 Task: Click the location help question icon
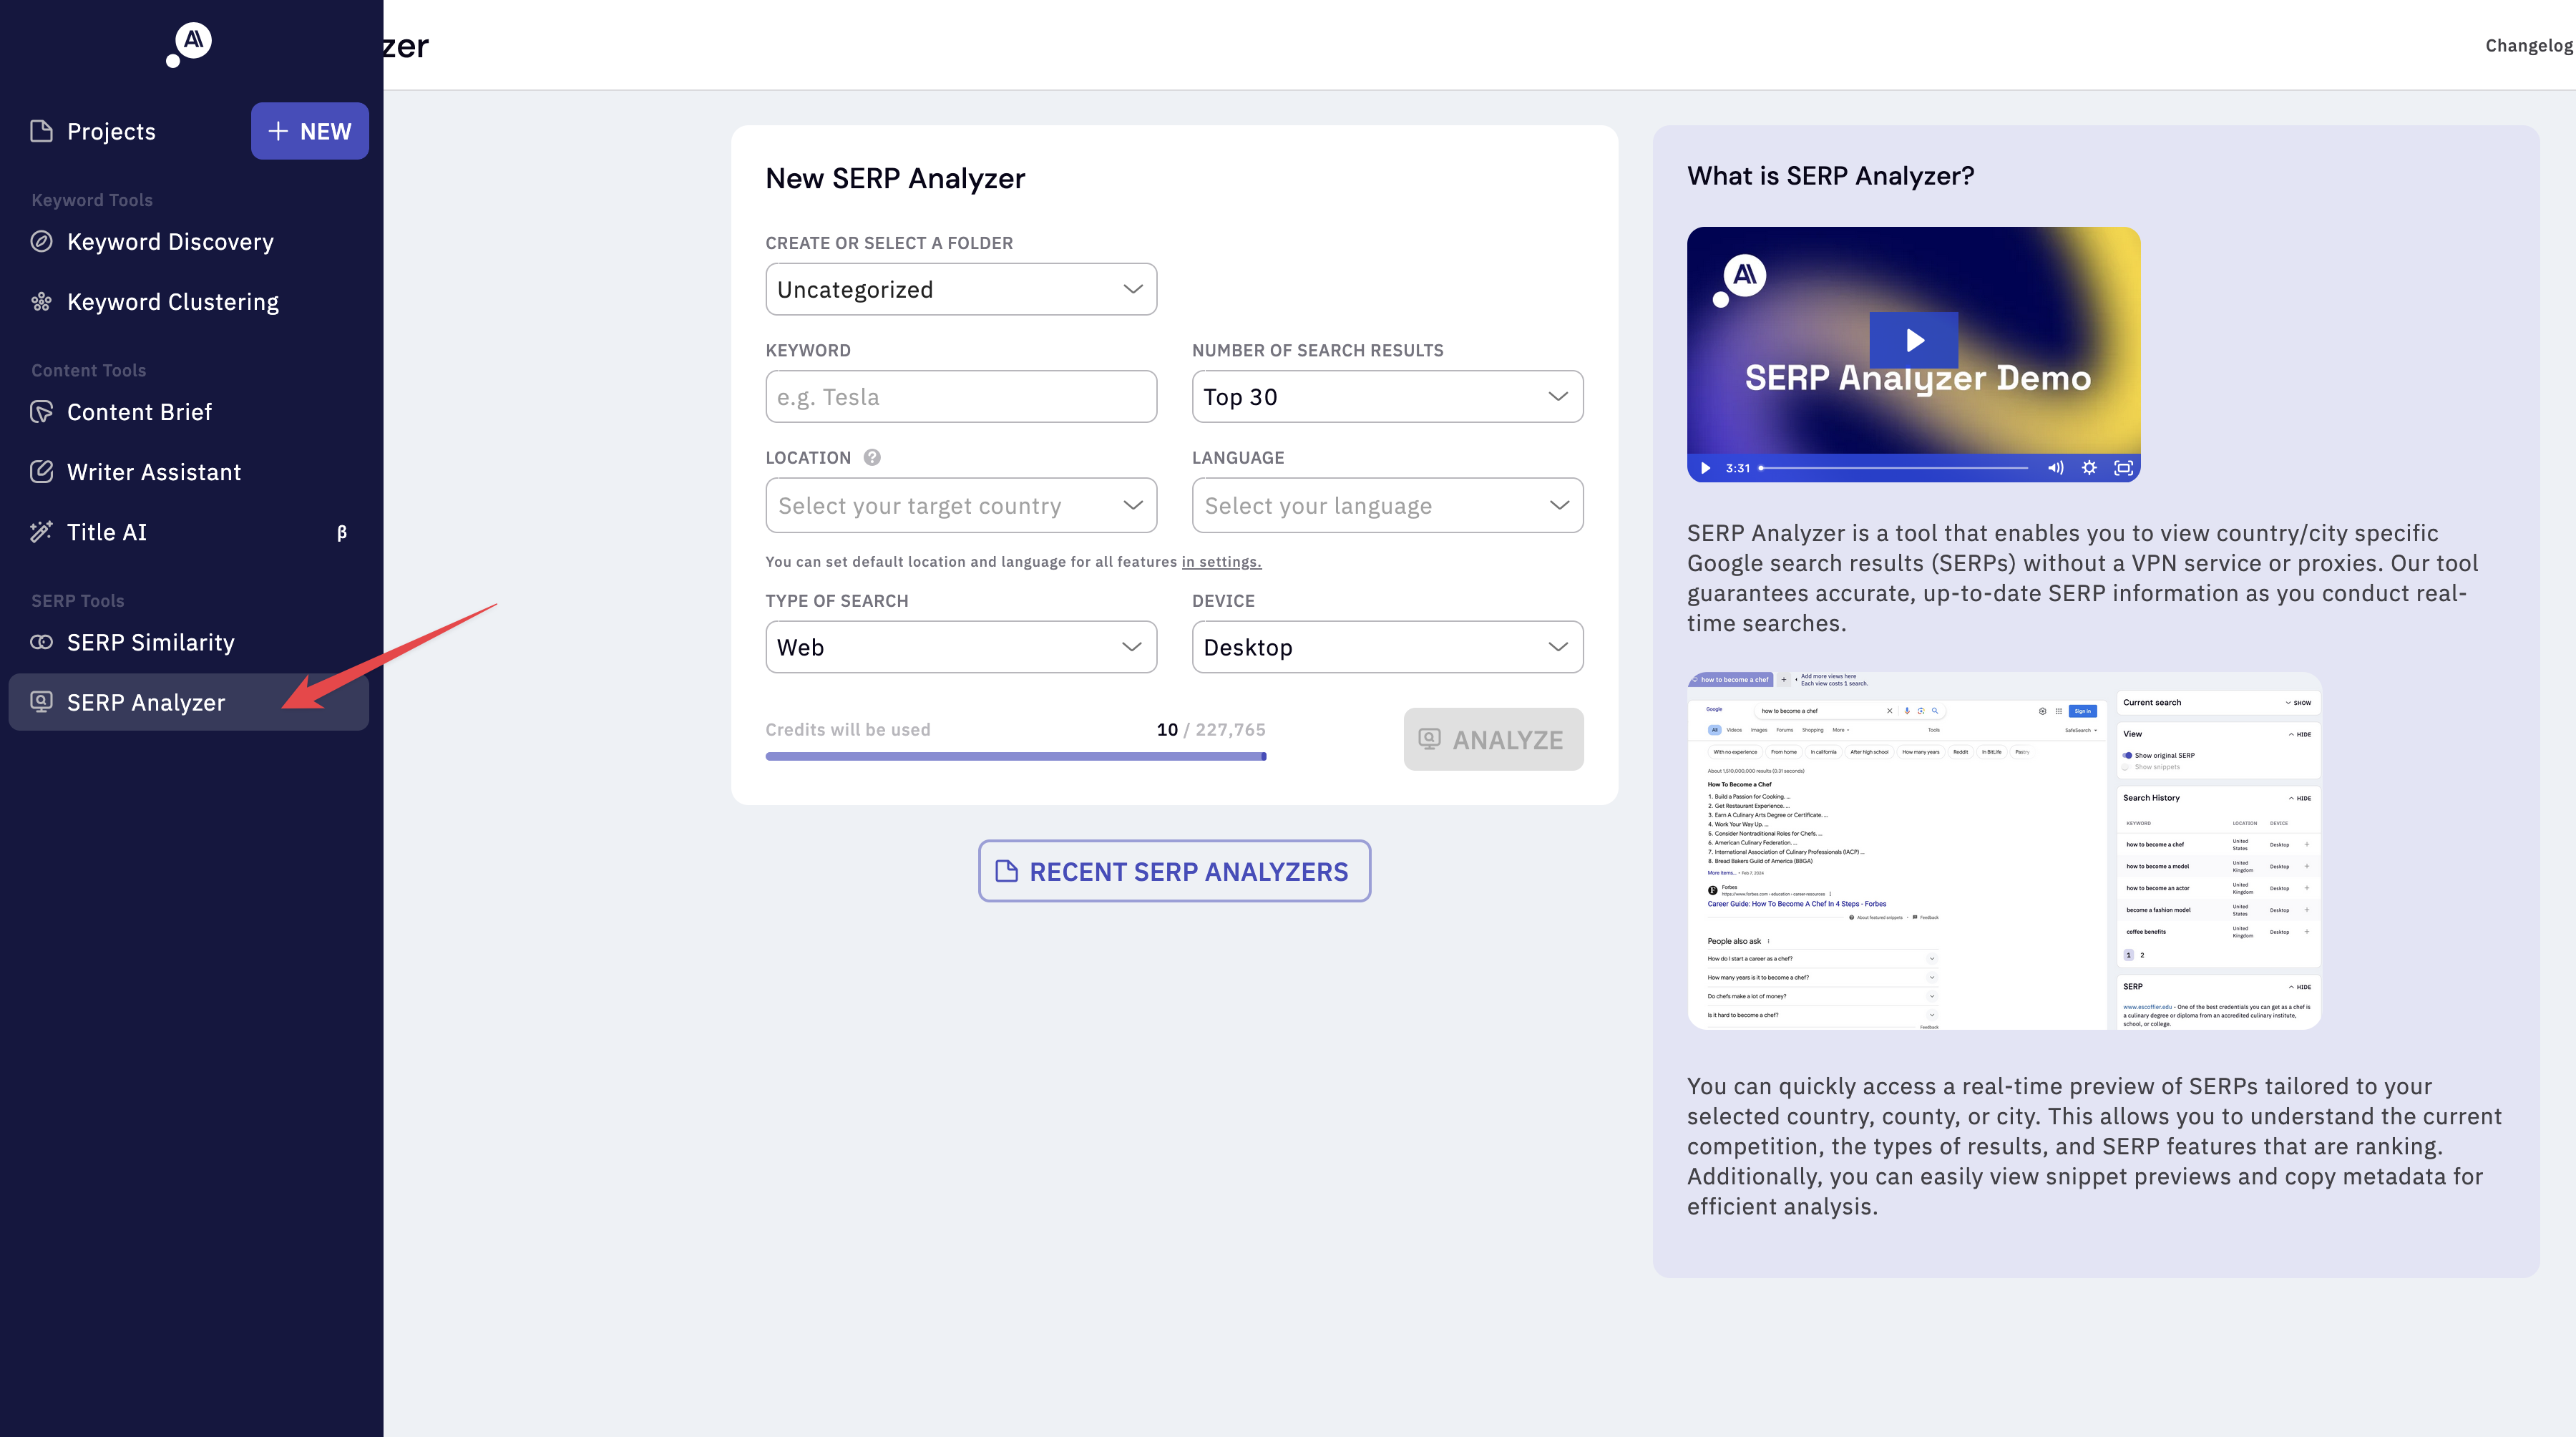pyautogui.click(x=872, y=457)
